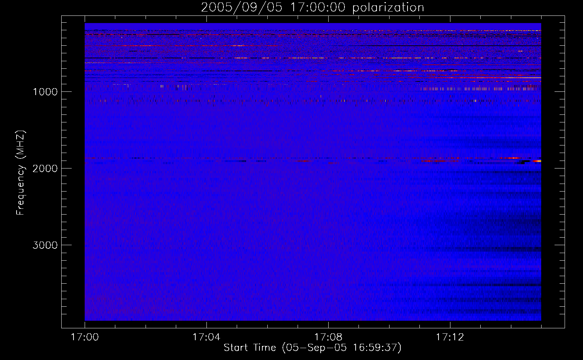Click the 1000 frequency tick label
Viewport: 583px width, 360px height.
[45, 92]
